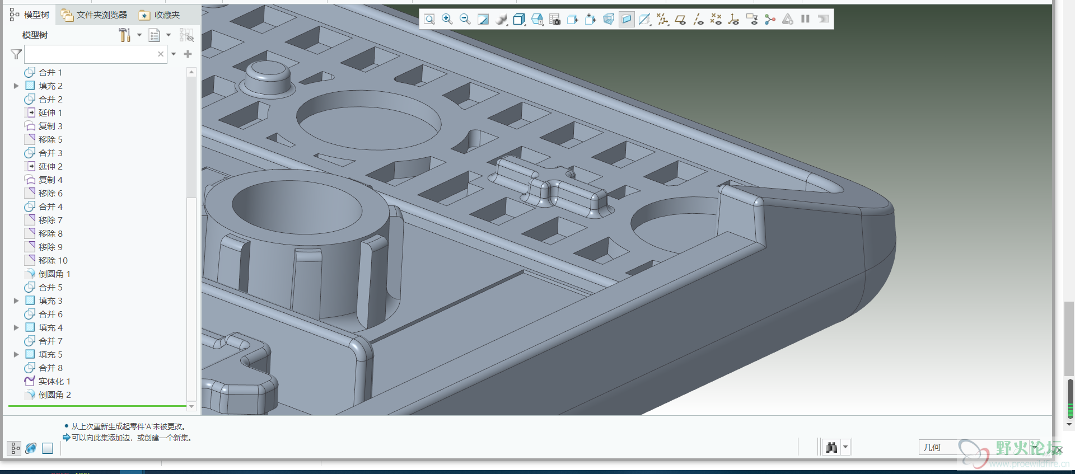Viewport: 1075px width, 474px height.
Task: Toggle model tree pane icon in status bar
Action: pos(14,448)
